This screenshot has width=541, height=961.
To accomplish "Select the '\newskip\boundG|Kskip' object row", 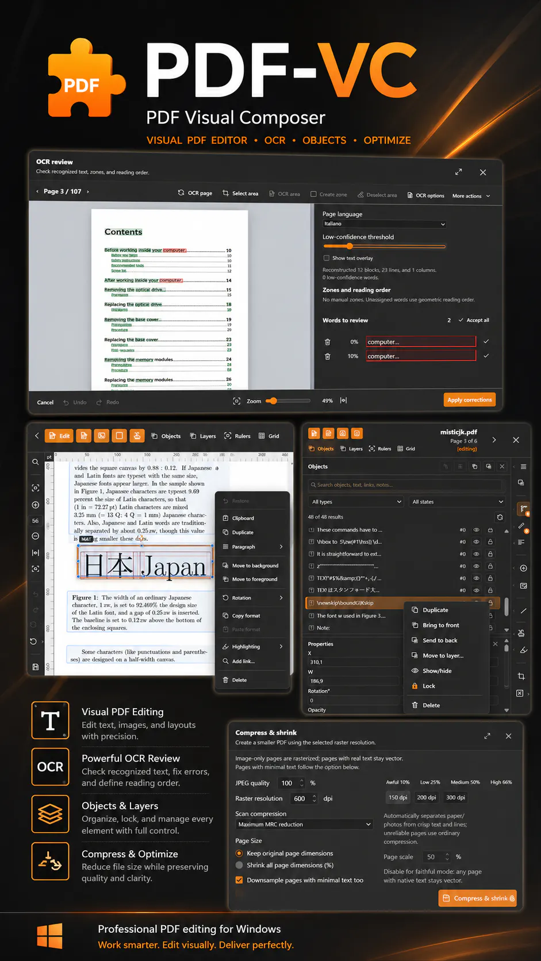I will tap(401, 603).
